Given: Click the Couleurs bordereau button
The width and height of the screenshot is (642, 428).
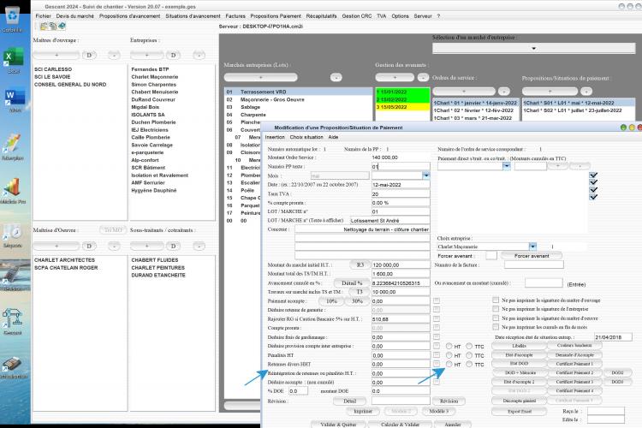Looking at the screenshot, I should [574, 346].
